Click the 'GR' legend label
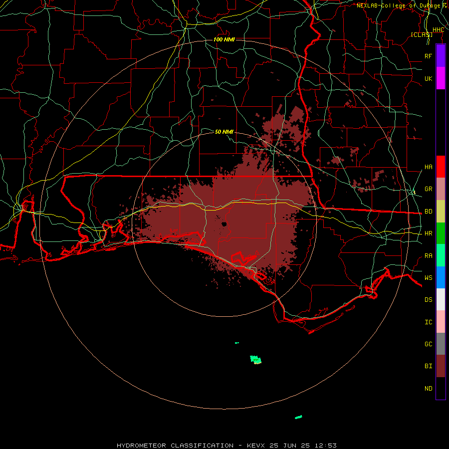 coord(428,189)
